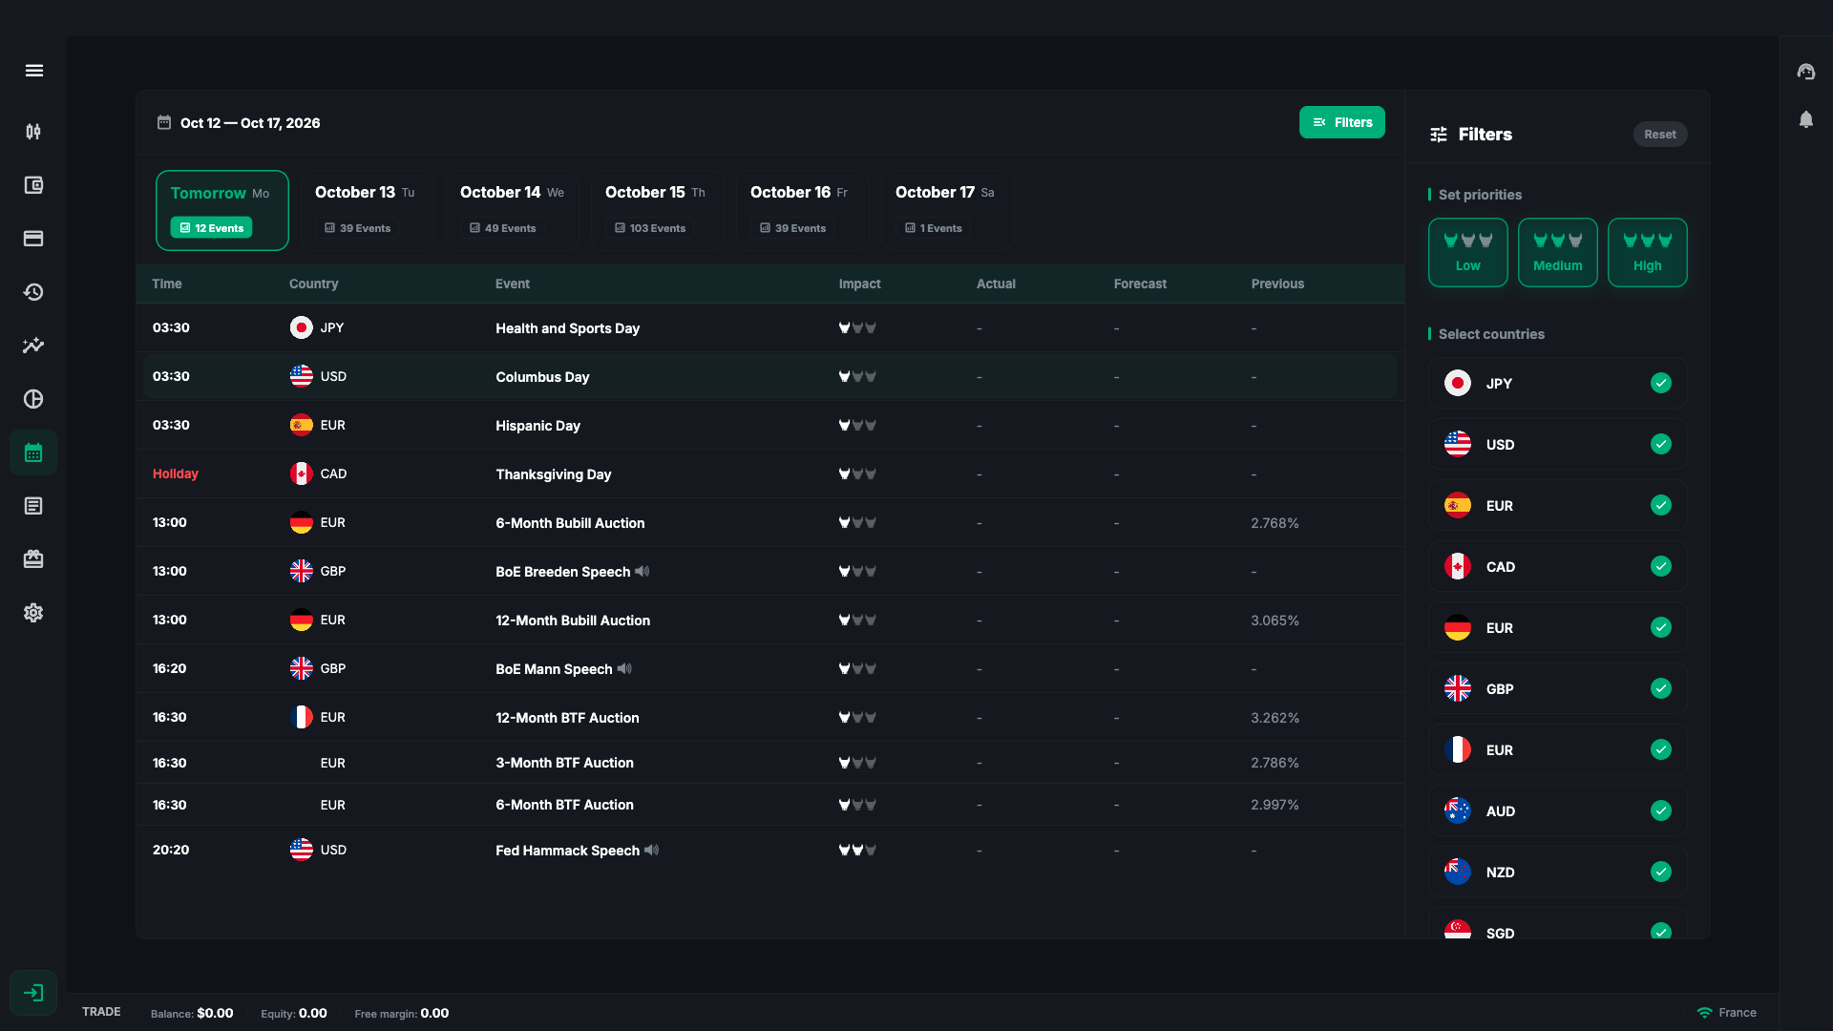Open the Oct 12 — Oct 17 date range picker
This screenshot has width=1833, height=1031.
click(x=239, y=123)
